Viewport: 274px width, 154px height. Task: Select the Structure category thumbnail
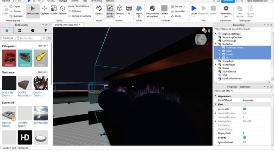tap(25, 58)
